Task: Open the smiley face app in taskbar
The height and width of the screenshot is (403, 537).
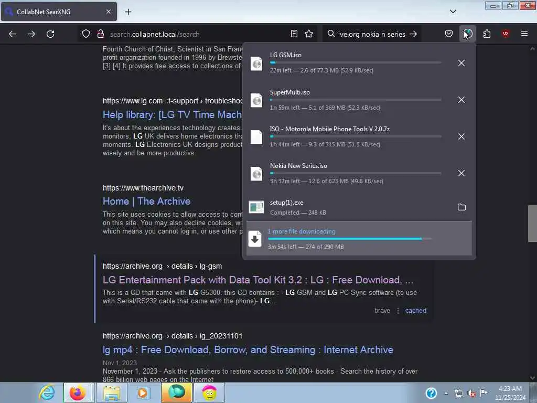Action: [209, 393]
